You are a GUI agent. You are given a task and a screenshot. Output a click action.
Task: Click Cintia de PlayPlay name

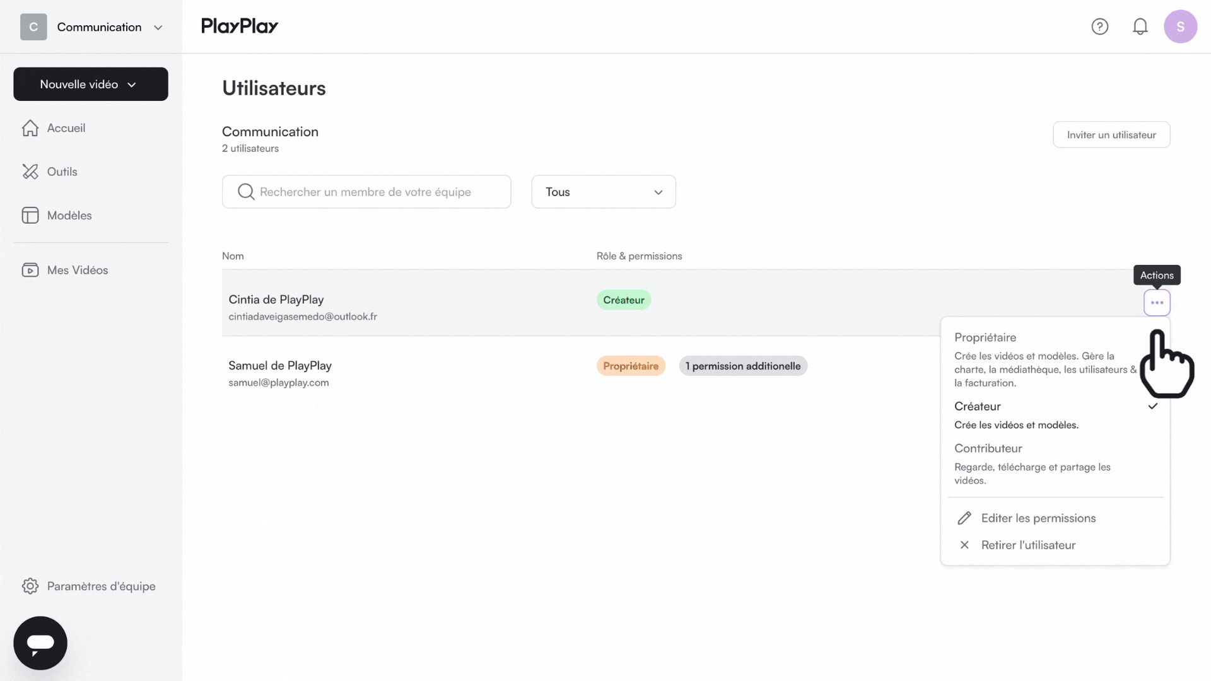[x=276, y=300]
